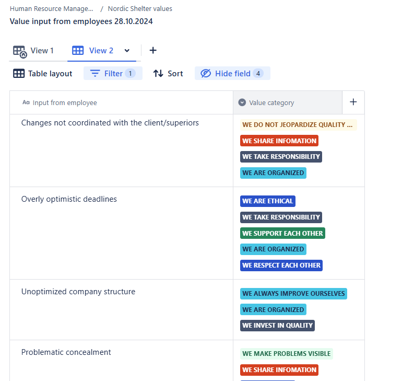Screen dimensions: 414x381
Task: Click the WE SUPPORT EACH OTHER tag
Action: click(x=282, y=234)
